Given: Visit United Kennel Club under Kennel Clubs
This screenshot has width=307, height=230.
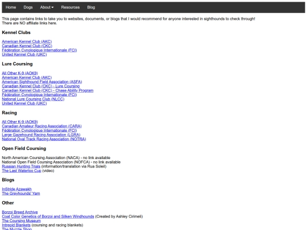Looking at the screenshot, I should [24, 55].
